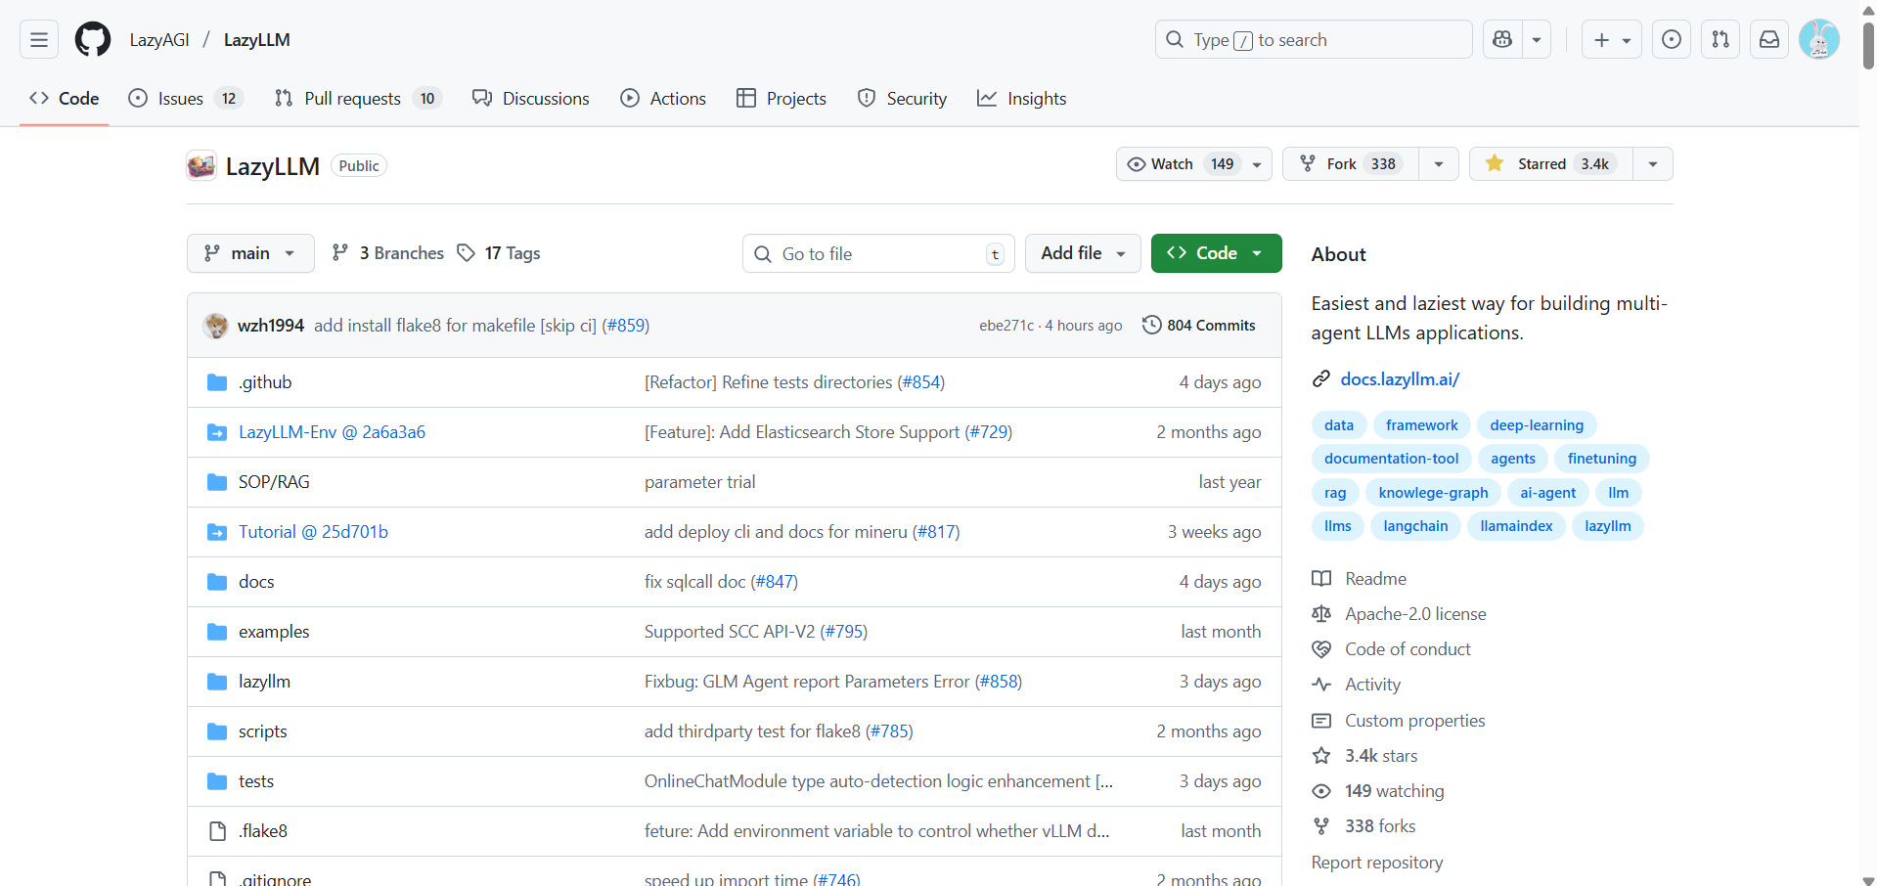Open the SOP/RAG folder
Viewport: 1877px width, 886px height.
[274, 482]
